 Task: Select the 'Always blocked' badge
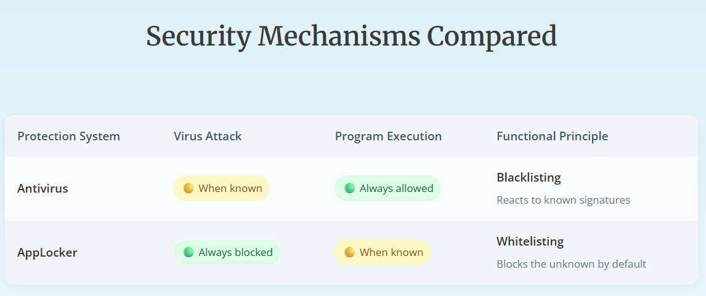tap(227, 252)
